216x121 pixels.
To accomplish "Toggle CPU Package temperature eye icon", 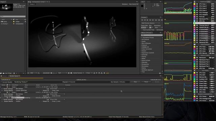I will pyautogui.click(x=197, y=12).
